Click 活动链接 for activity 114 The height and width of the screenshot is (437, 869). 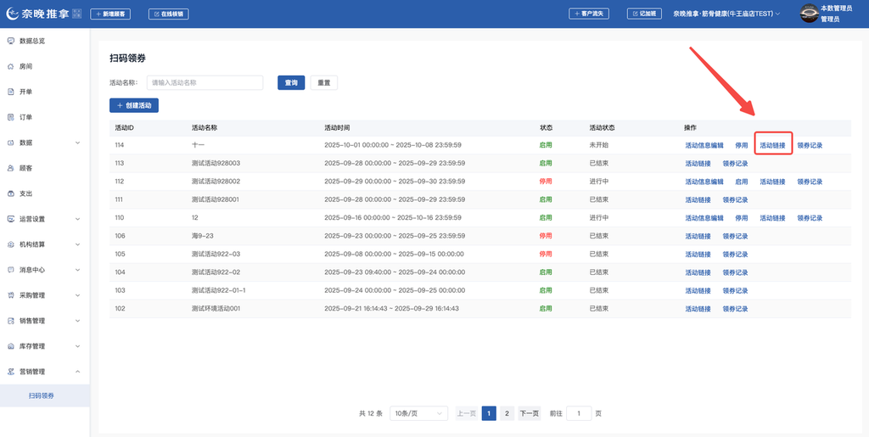click(x=772, y=145)
